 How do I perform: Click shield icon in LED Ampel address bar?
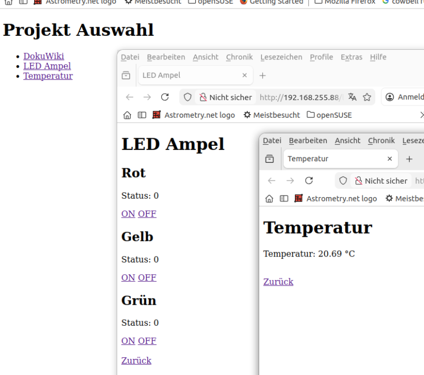click(187, 97)
